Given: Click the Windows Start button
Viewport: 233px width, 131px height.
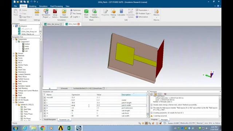Looking at the screenshot, I should pyautogui.click(x=15, y=128).
